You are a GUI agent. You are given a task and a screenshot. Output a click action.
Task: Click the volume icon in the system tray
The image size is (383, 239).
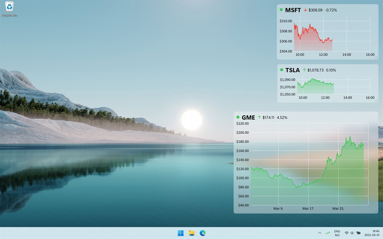[x=352, y=233]
